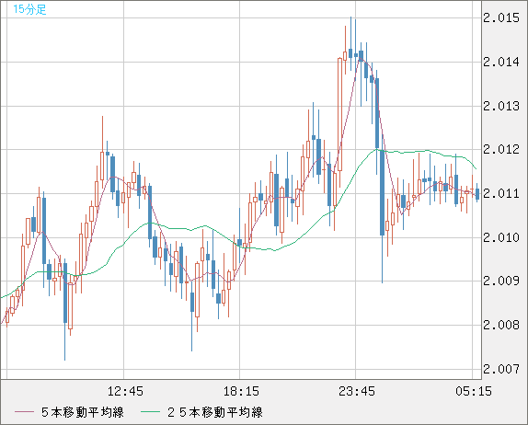Click the 5本移動平均線 legend label
This screenshot has width=528, height=425.
pyautogui.click(x=83, y=412)
